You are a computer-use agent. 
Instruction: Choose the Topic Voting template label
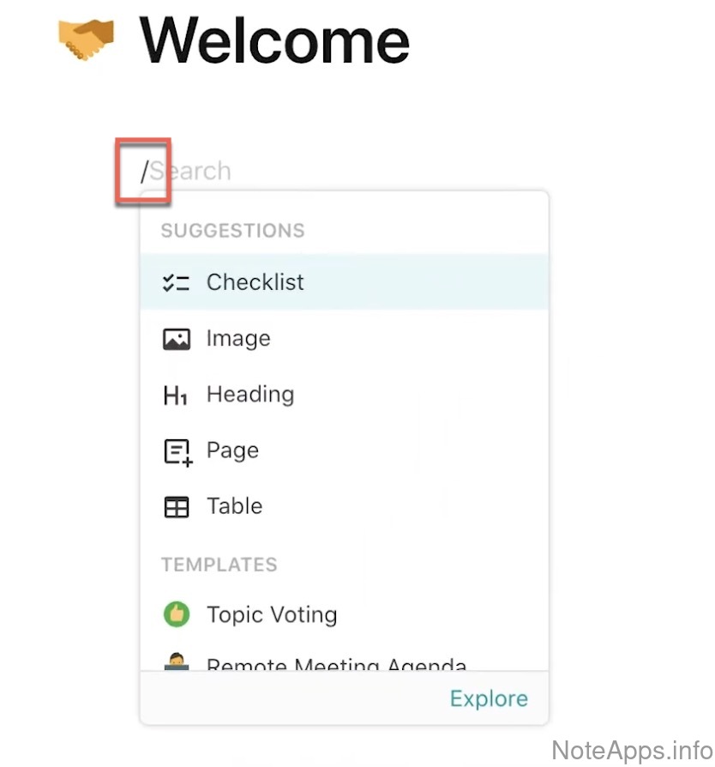pyautogui.click(x=272, y=614)
